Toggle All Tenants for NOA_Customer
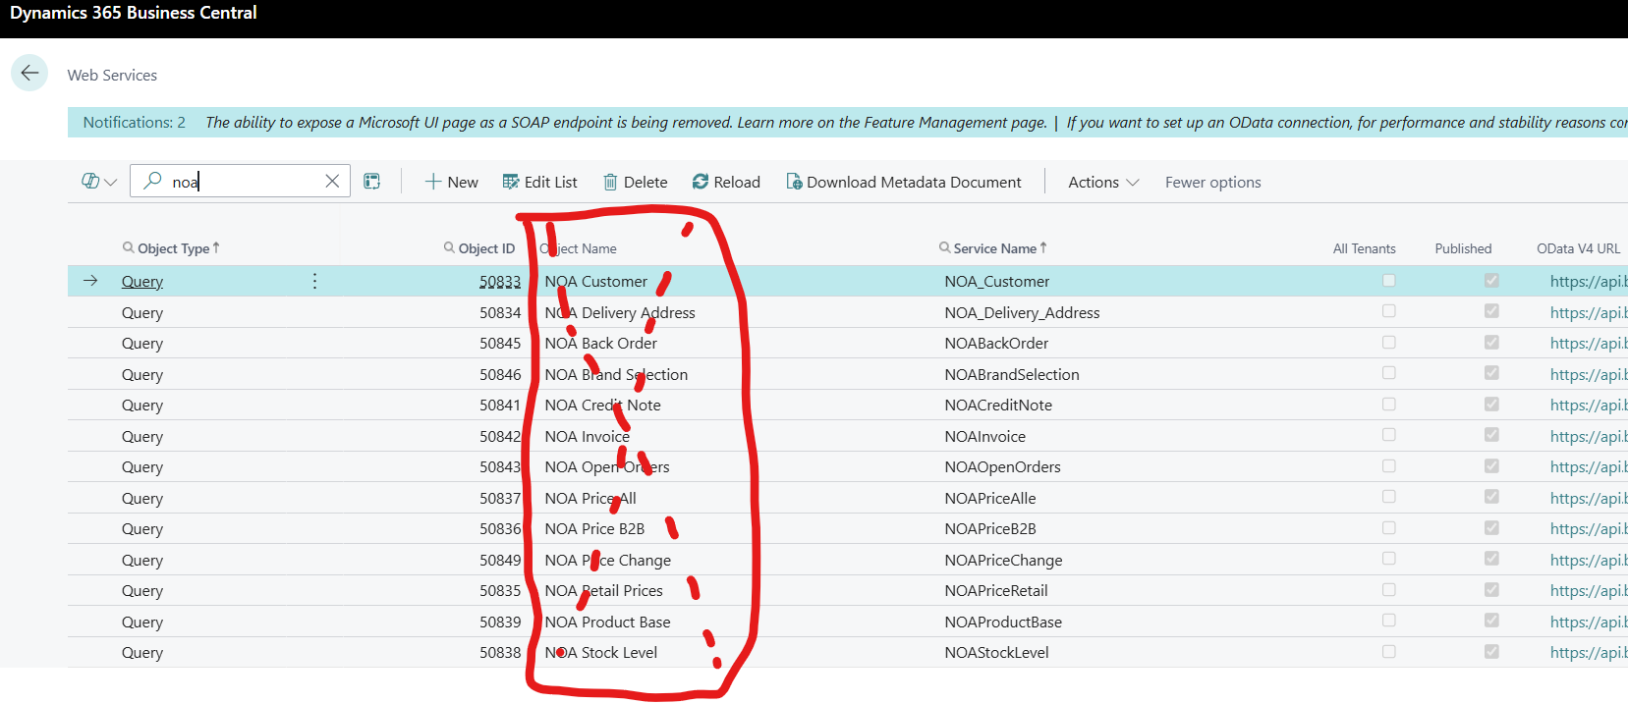The width and height of the screenshot is (1628, 704). coord(1388,280)
